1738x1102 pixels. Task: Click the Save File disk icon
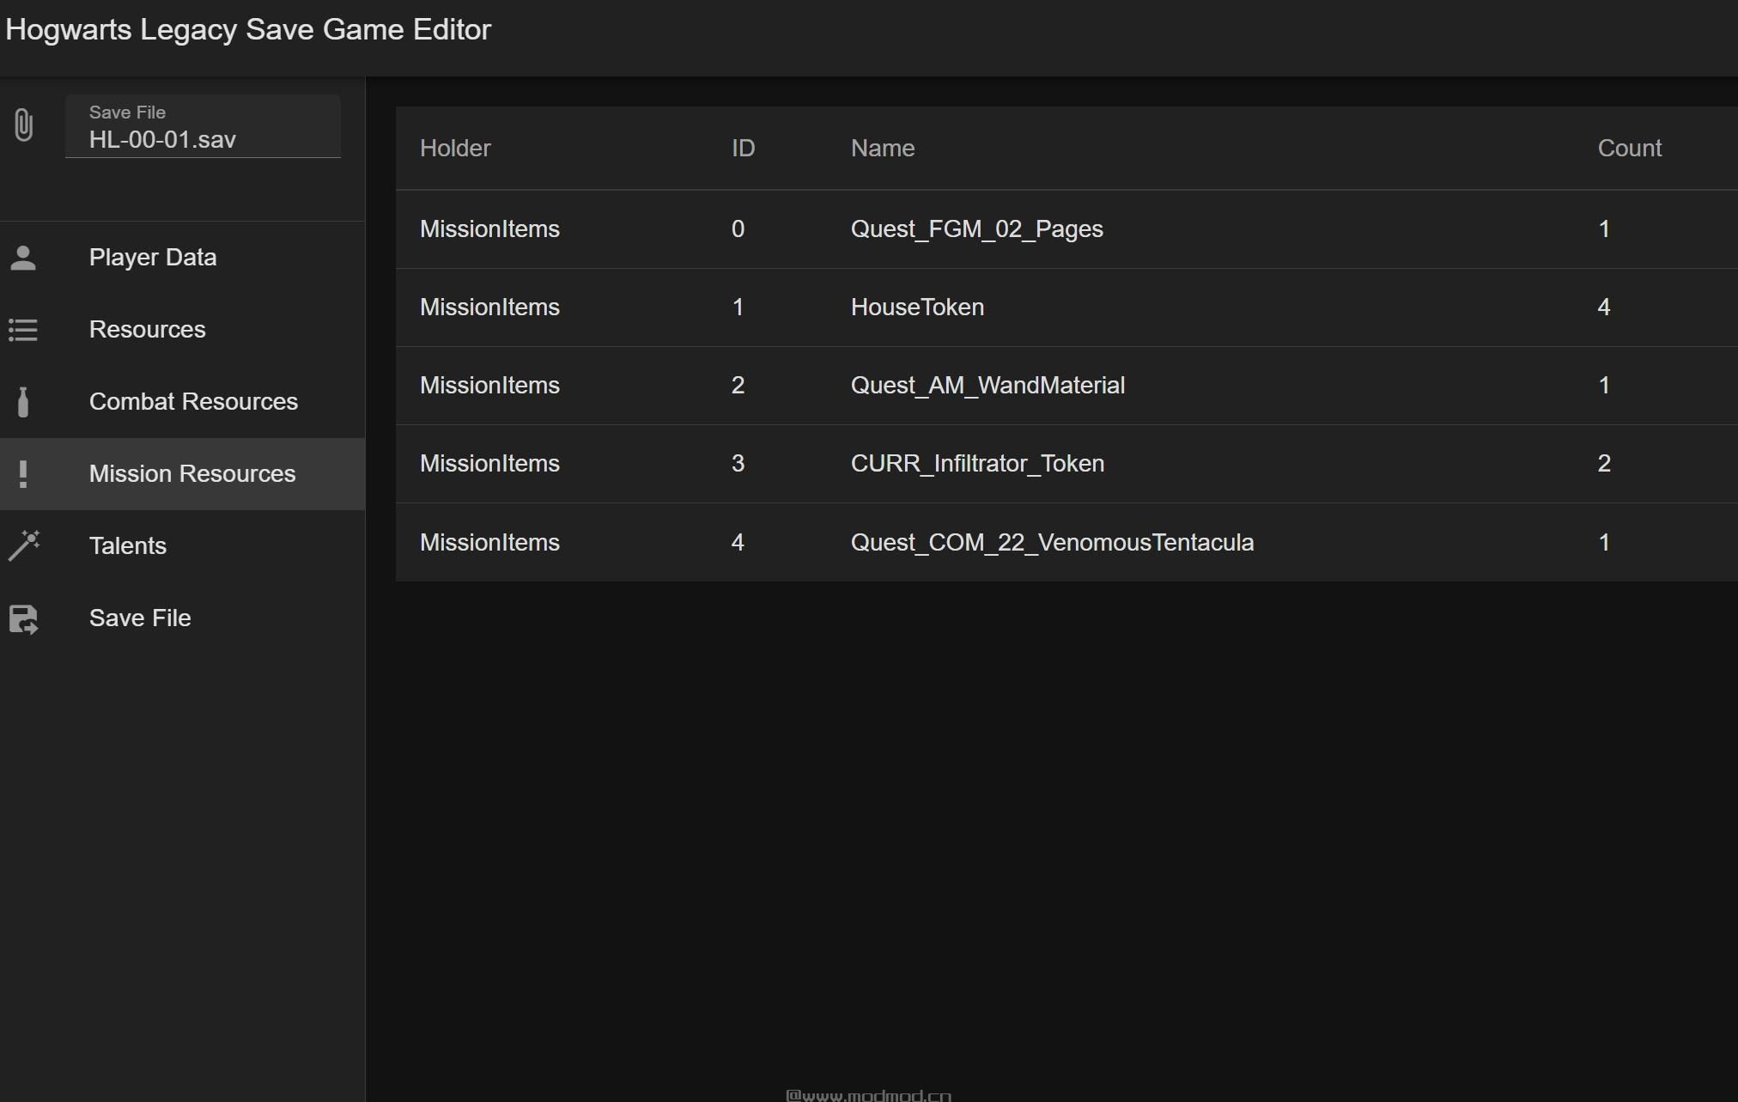coord(24,618)
